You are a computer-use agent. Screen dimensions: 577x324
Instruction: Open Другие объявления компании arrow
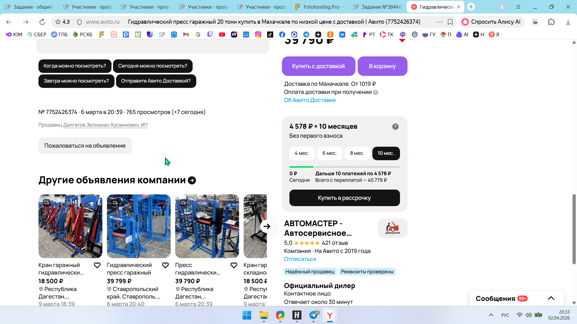click(192, 180)
